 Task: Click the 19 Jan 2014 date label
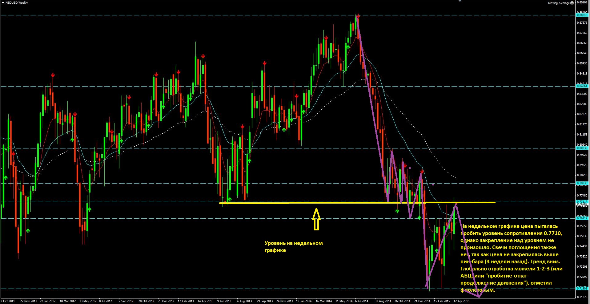304,301
